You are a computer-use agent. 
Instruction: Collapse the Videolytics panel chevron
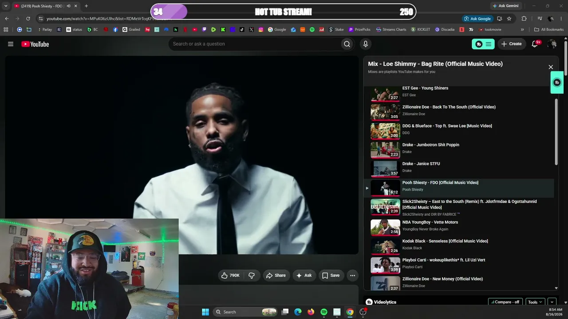click(552, 302)
